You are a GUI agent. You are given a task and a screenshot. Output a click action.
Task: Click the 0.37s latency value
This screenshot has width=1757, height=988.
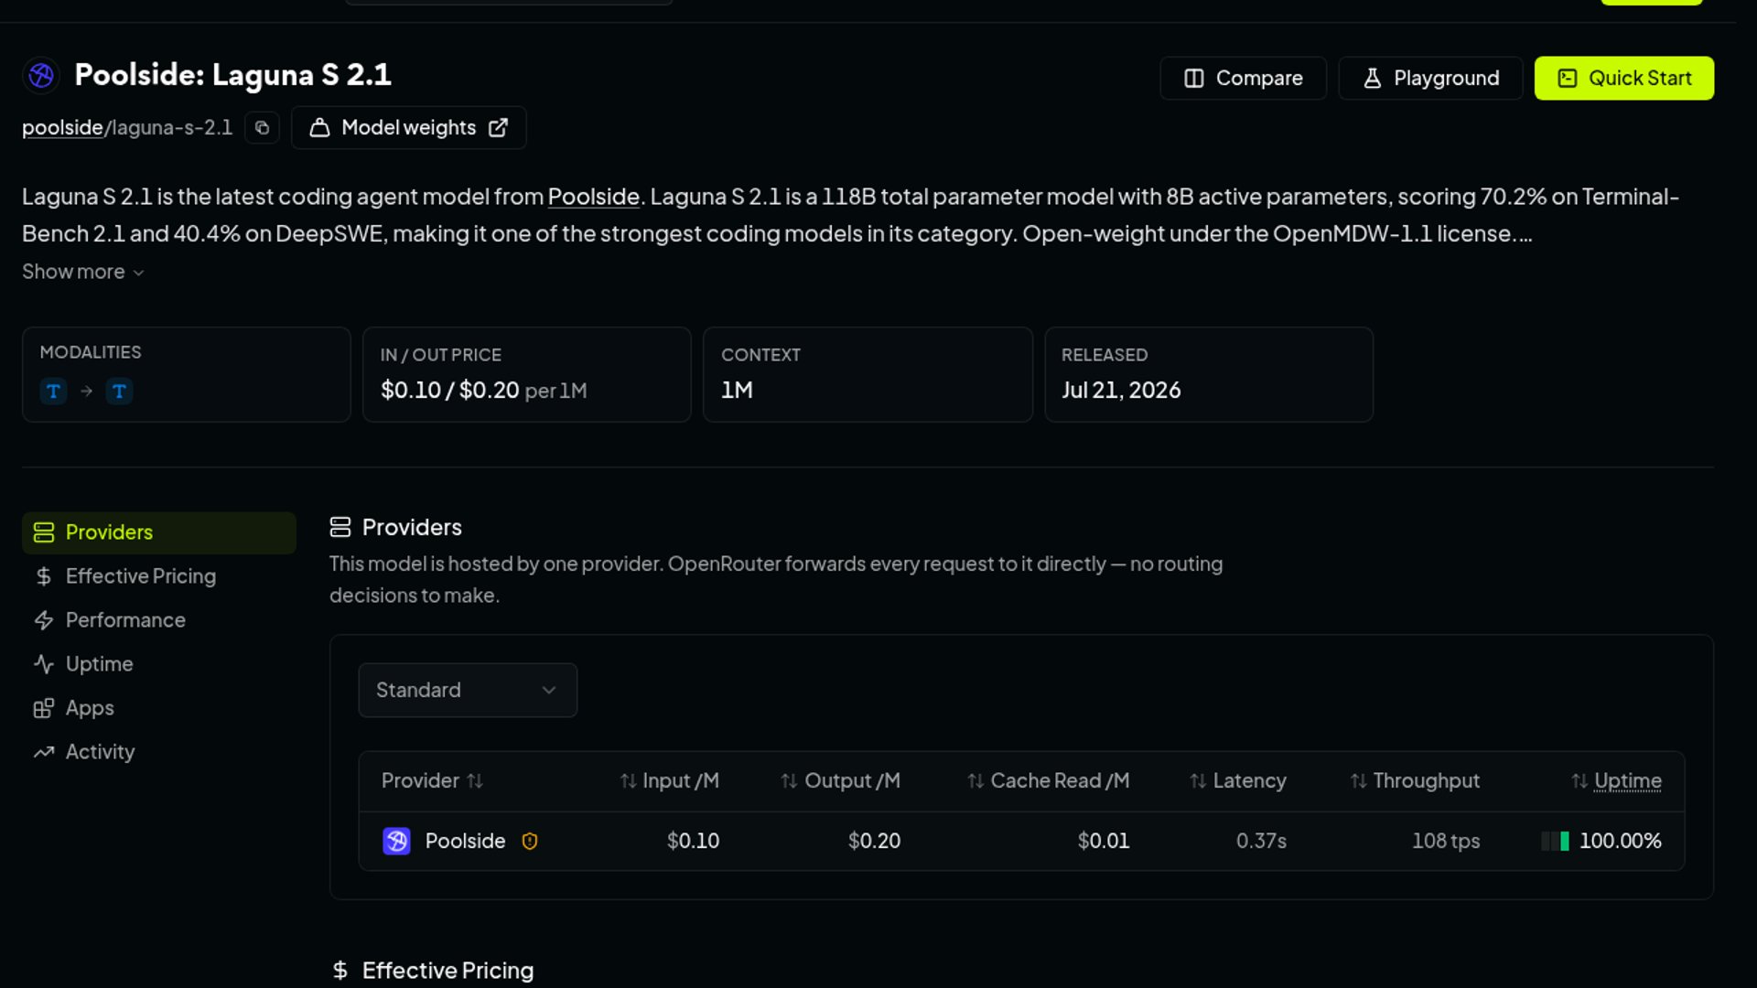click(x=1261, y=841)
